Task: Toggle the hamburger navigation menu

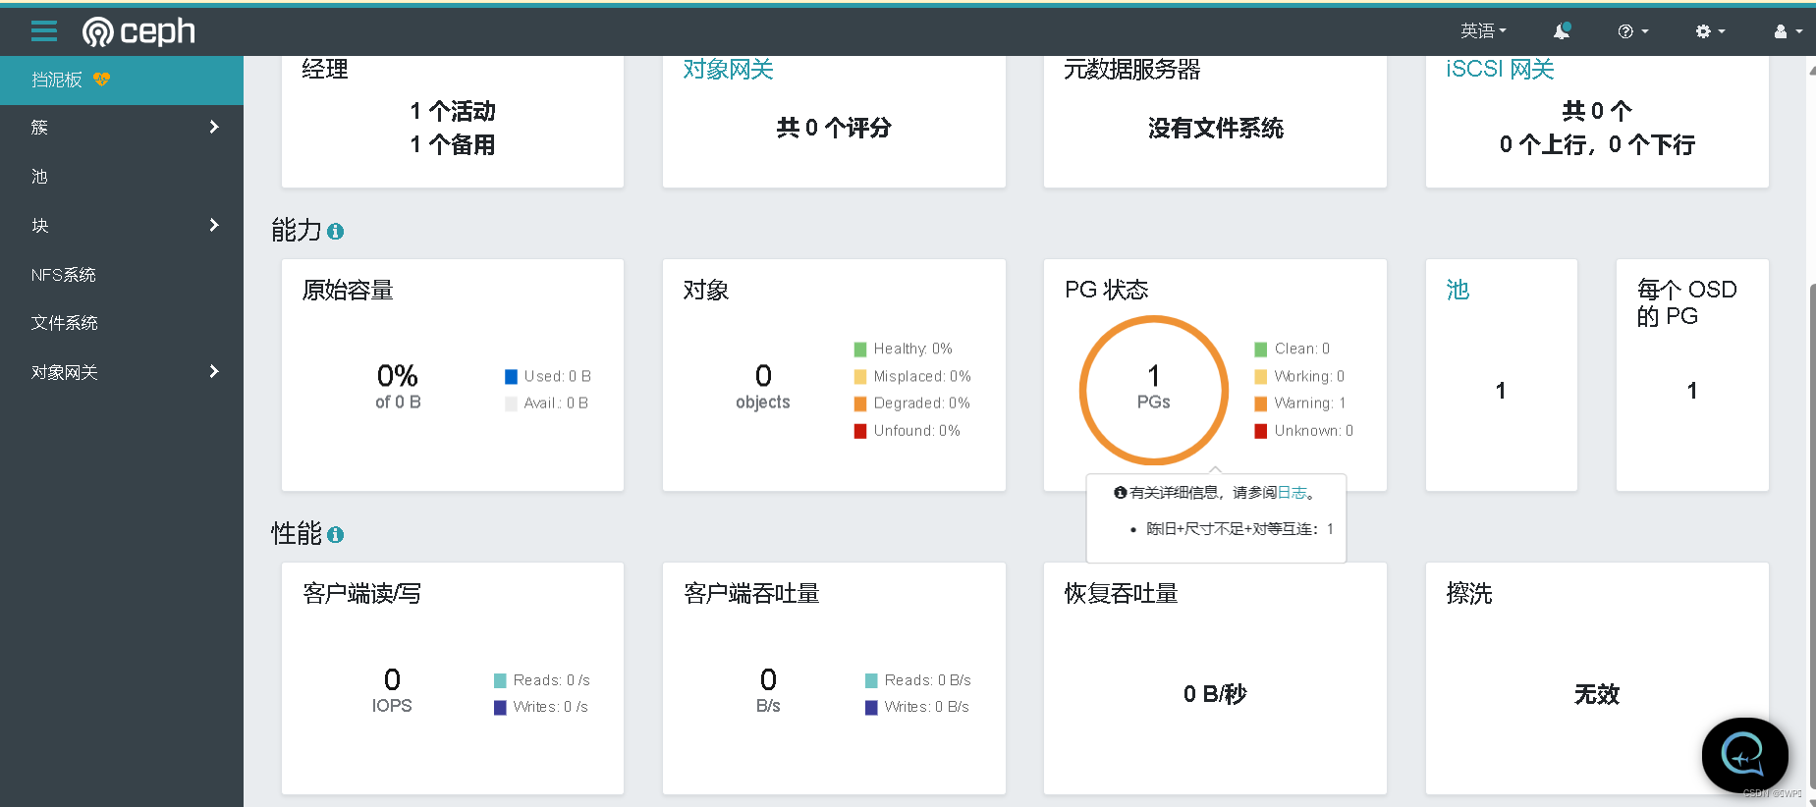Action: pyautogui.click(x=44, y=31)
